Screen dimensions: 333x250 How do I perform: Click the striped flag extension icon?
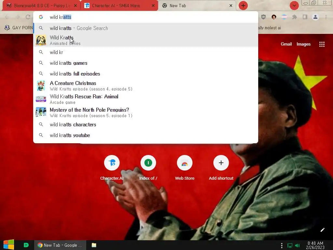pyautogui.click(x=284, y=17)
